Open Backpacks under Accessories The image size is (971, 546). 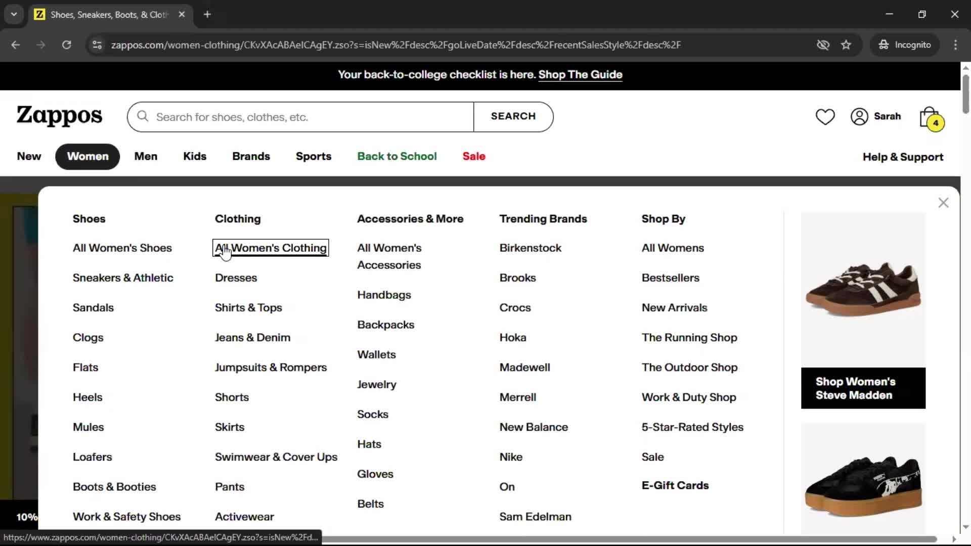click(385, 325)
